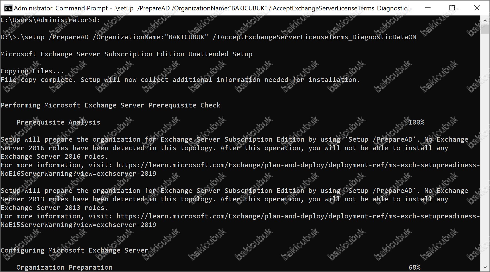Click the '68%' progress value
Image resolution: width=490 pixels, height=272 pixels.
[x=414, y=267]
